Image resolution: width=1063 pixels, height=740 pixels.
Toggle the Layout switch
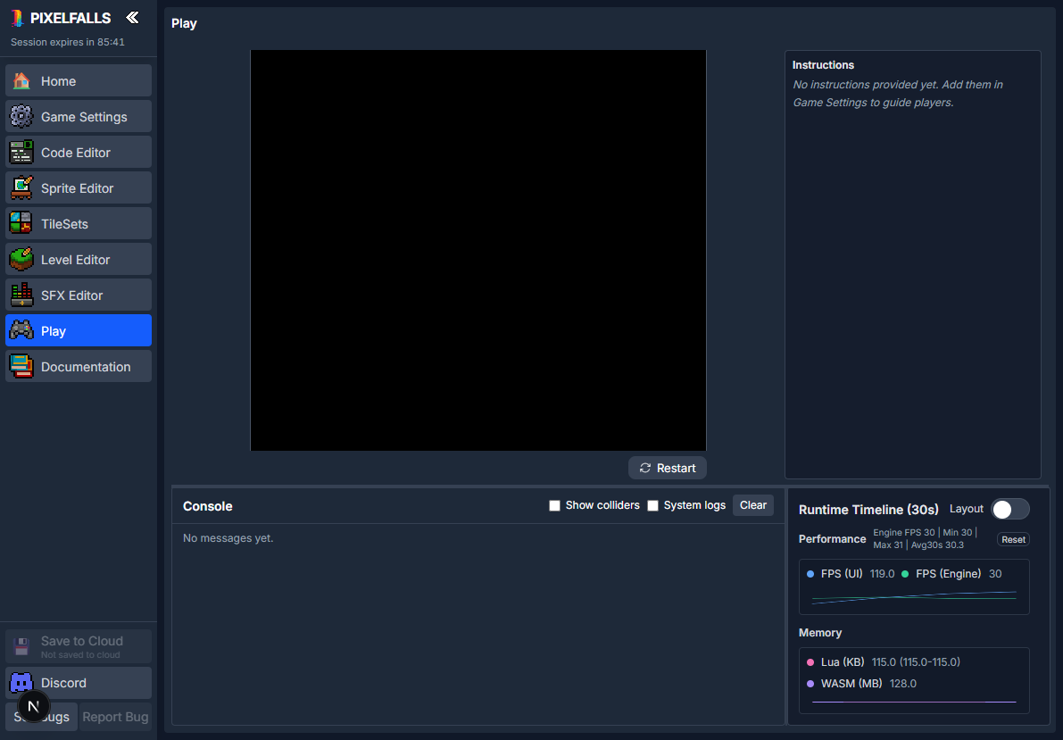coord(1010,510)
